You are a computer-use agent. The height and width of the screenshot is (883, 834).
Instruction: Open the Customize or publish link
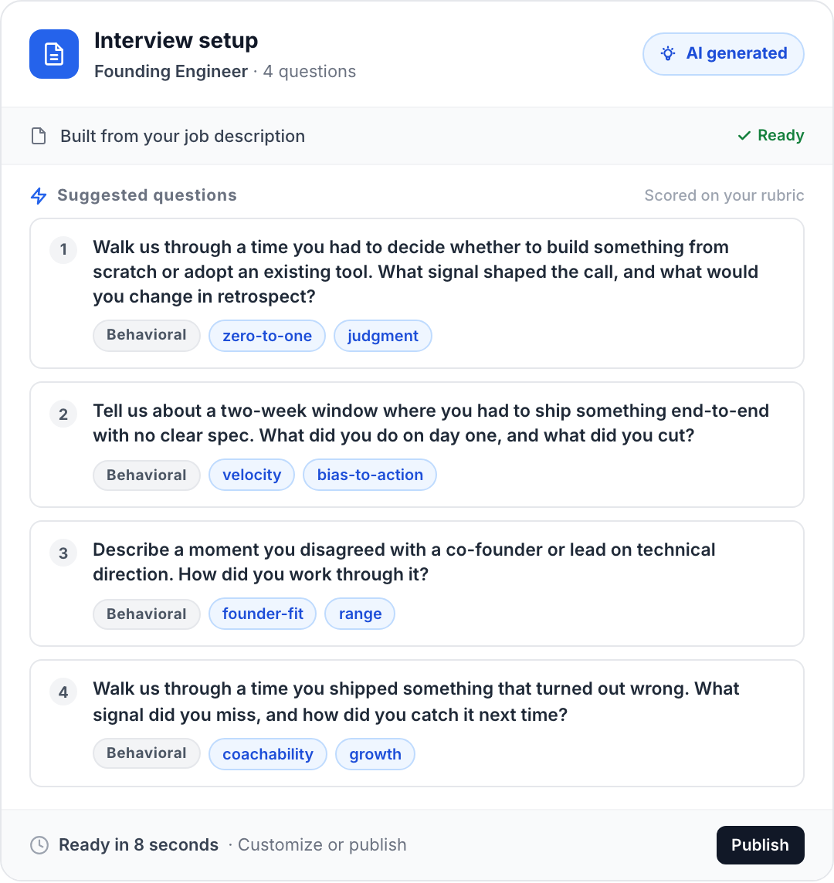(322, 844)
